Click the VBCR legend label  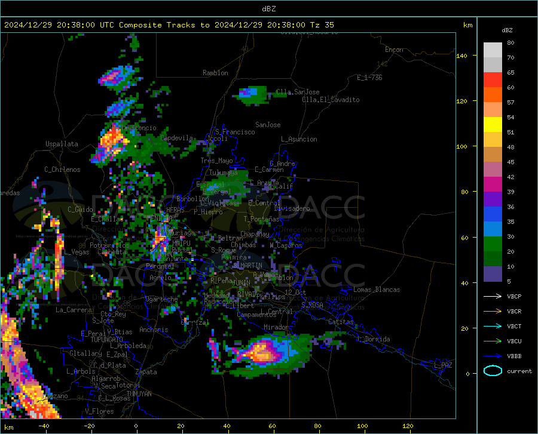point(514,312)
